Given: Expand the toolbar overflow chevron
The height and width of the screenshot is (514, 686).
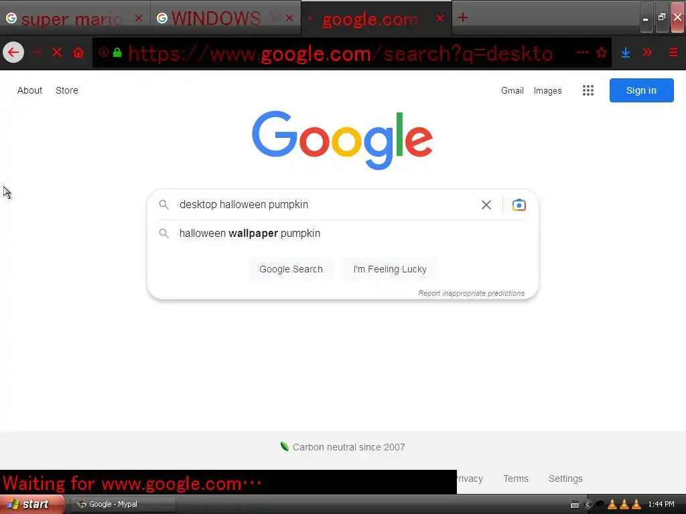Looking at the screenshot, I should pos(648,52).
